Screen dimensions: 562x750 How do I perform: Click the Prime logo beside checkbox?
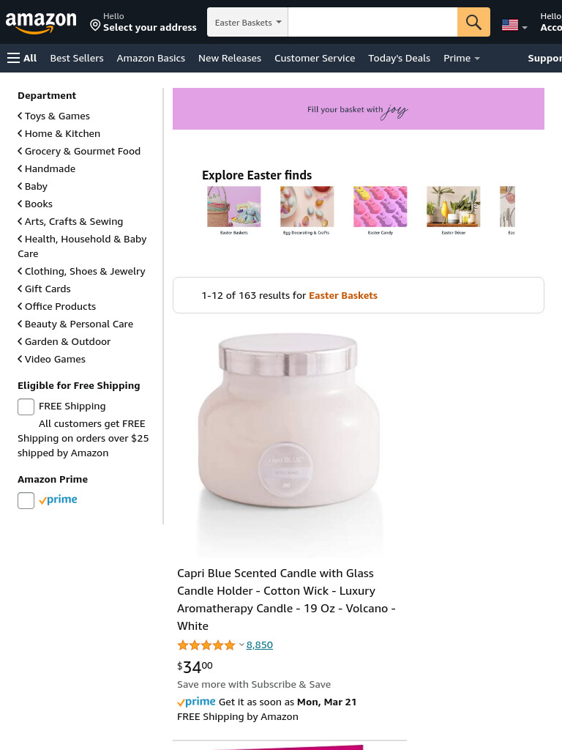pos(58,500)
